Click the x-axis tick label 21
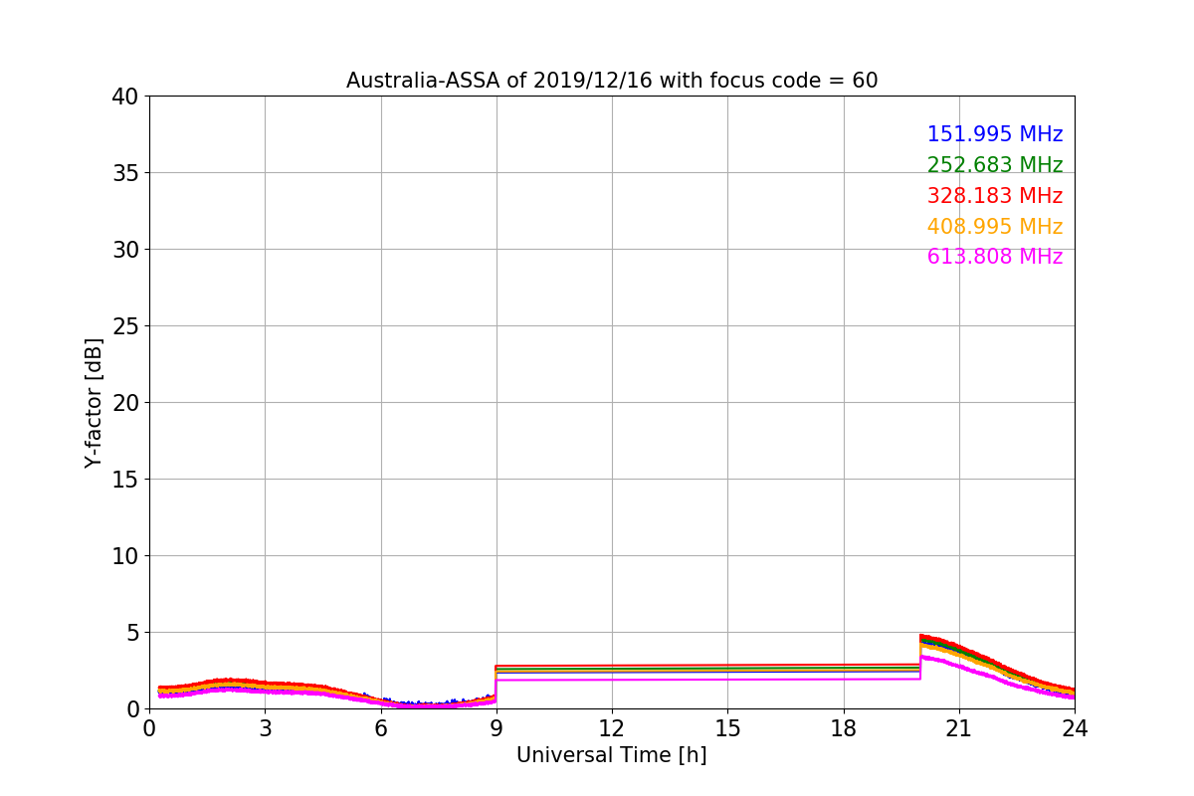 959,728
